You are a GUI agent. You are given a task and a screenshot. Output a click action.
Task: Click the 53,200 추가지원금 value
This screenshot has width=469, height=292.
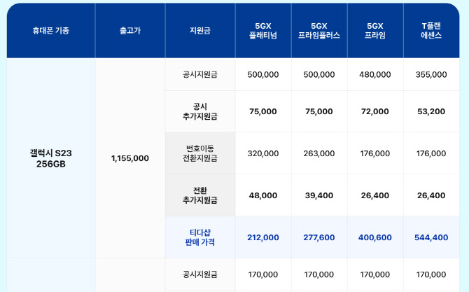[x=431, y=111]
